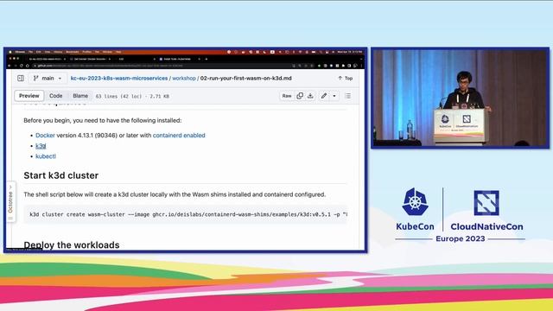Switch to the Code tab
The width and height of the screenshot is (553, 311).
pos(55,96)
